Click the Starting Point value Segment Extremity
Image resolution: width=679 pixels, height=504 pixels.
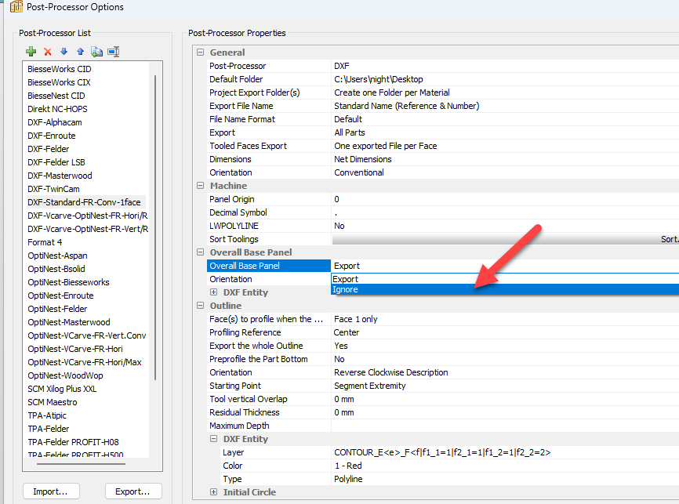[370, 386]
